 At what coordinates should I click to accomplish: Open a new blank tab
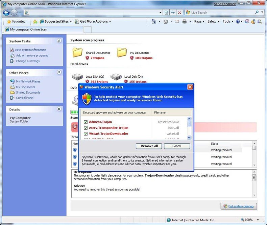(x=88, y=30)
